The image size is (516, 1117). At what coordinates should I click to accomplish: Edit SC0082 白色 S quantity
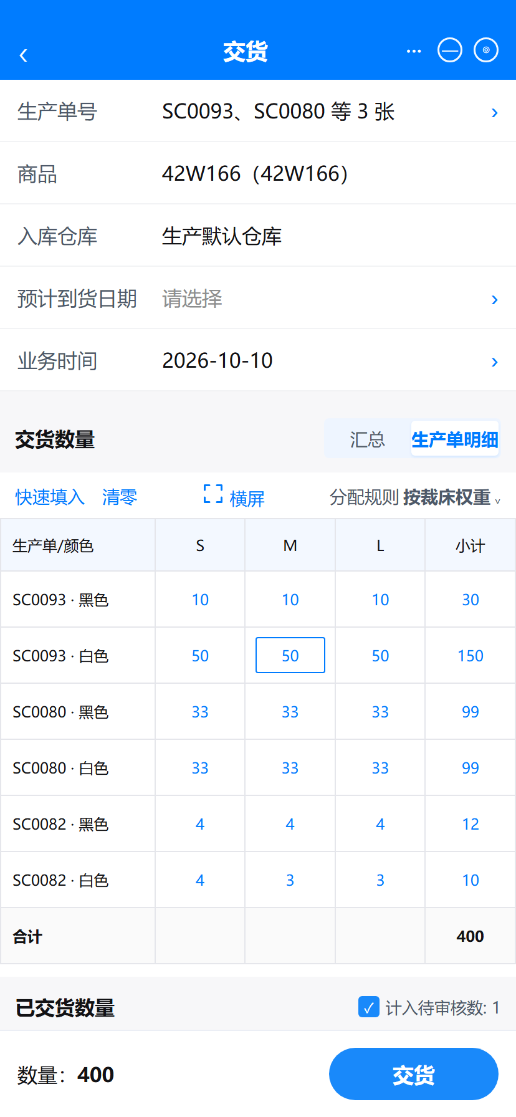[200, 880]
